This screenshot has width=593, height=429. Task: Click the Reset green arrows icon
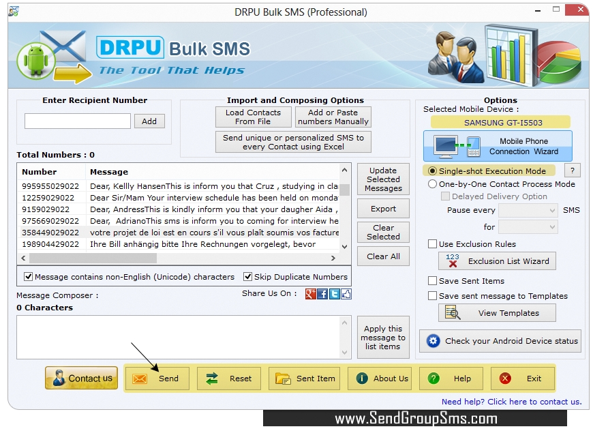pos(212,379)
